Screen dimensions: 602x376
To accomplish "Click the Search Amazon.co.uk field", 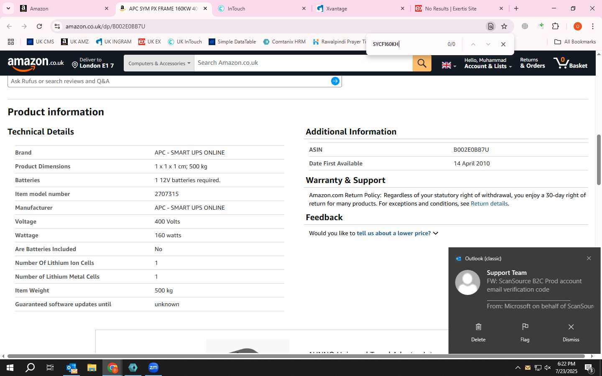I will coord(303,63).
